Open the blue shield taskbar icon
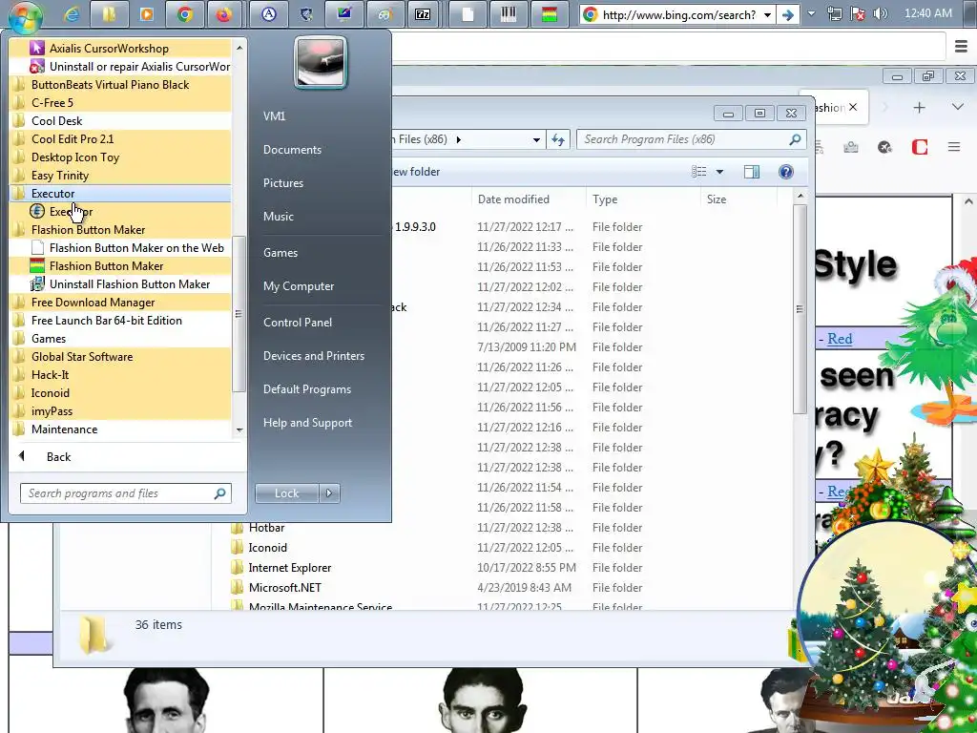977x733 pixels. coord(306,13)
